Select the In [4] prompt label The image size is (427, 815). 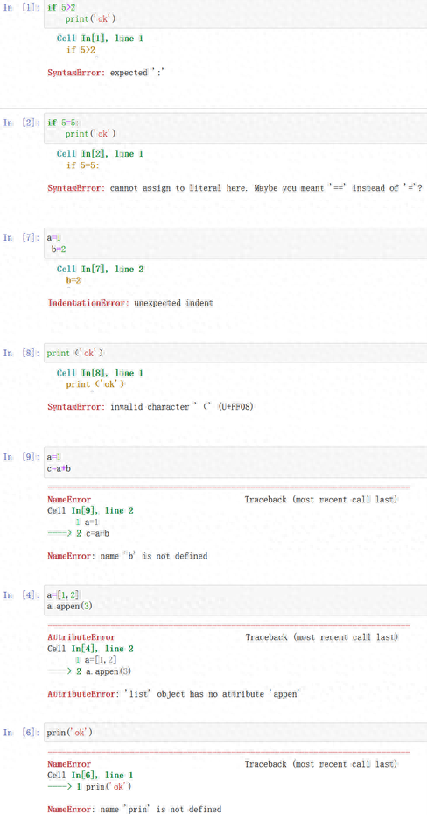21,594
